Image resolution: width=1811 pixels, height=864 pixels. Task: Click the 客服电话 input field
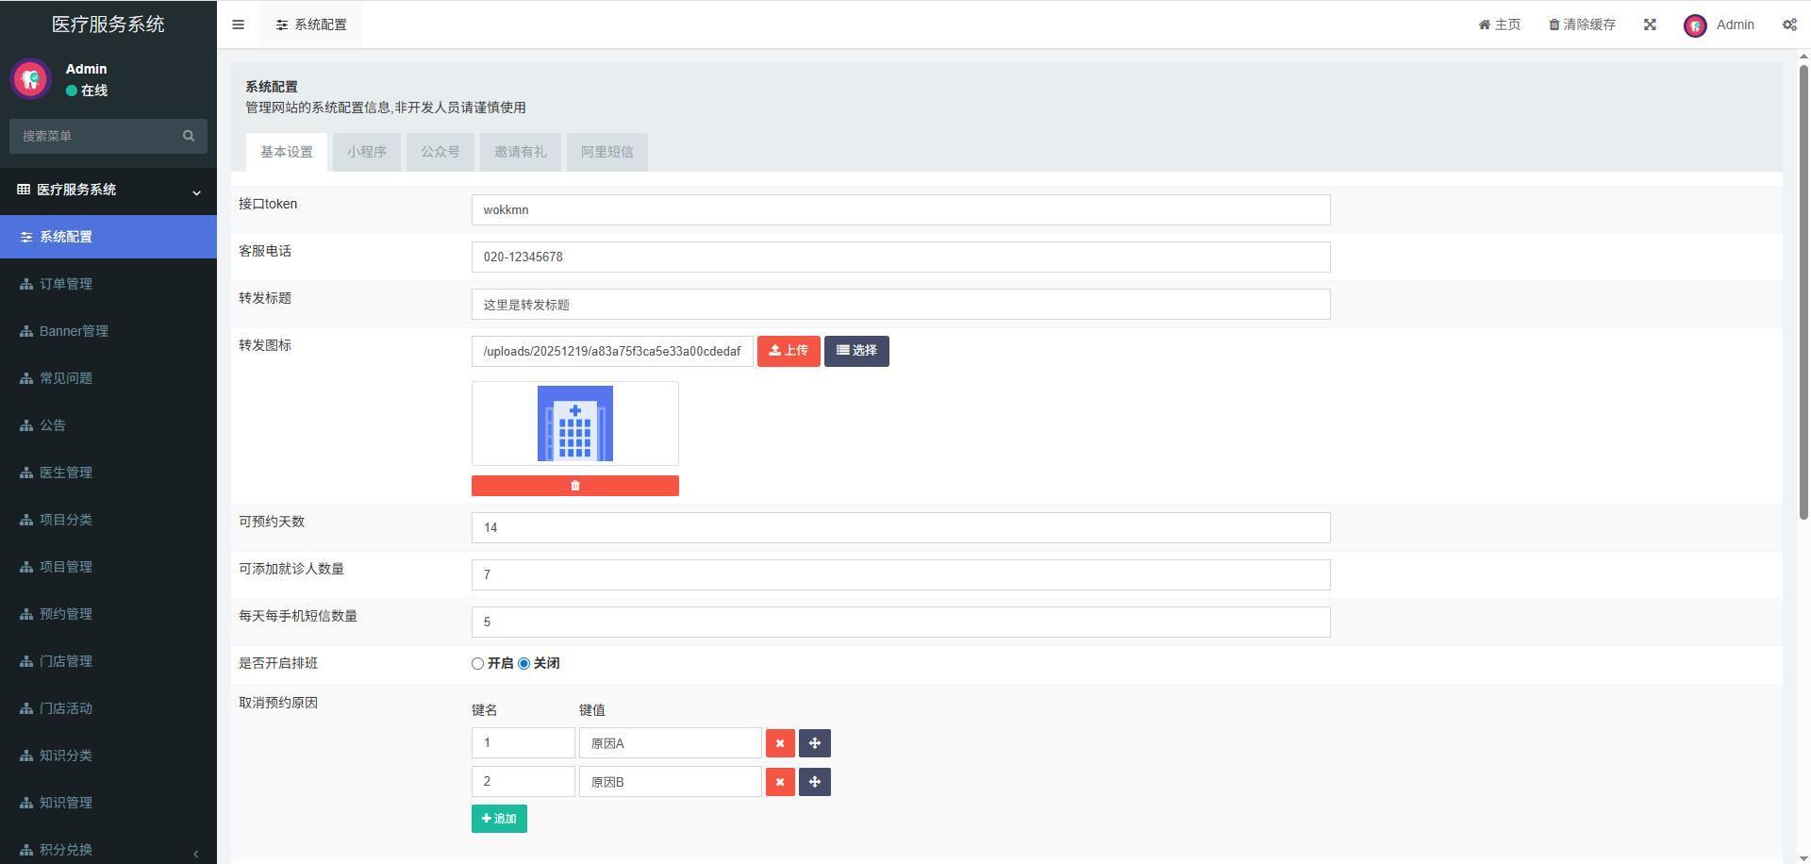900,257
